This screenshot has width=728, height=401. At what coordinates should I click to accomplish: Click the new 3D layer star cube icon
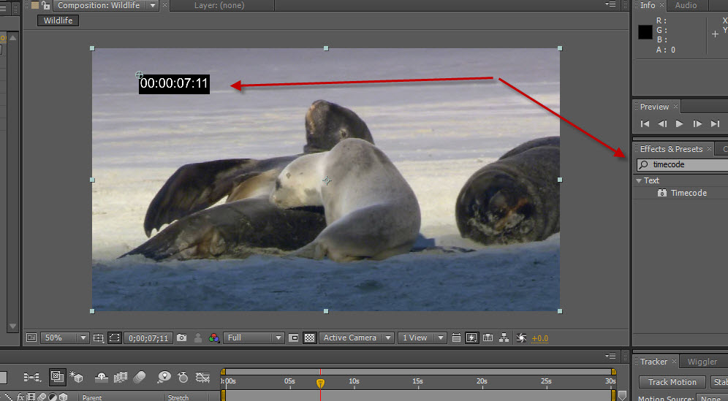tap(76, 378)
